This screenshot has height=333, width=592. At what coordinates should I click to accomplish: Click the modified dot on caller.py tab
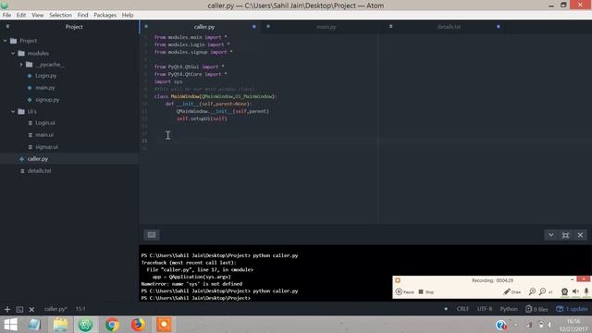pos(254,27)
